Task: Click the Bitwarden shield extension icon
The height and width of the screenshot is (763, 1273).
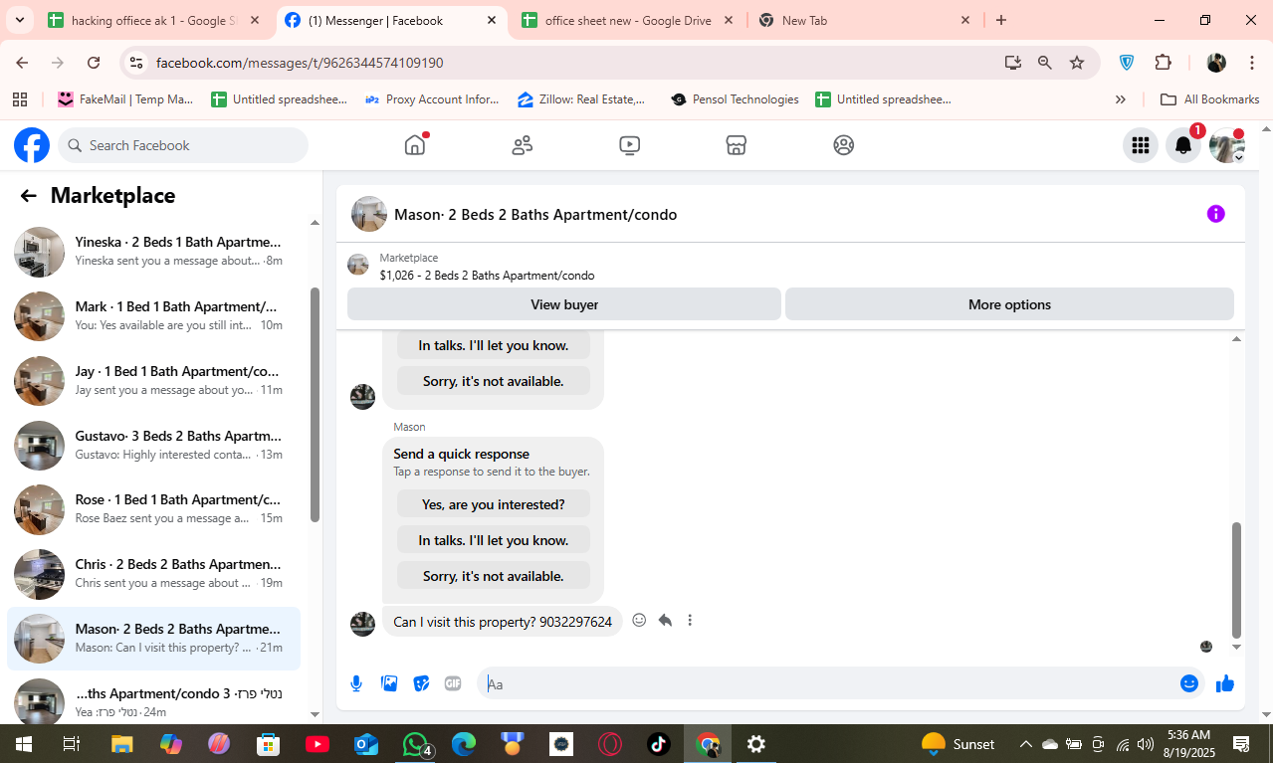Action: (x=1127, y=63)
